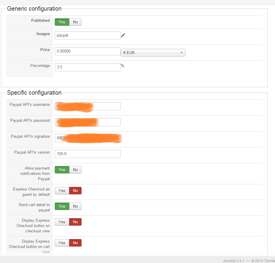
Task: Click the Paypal API's version label
Action: point(32,152)
